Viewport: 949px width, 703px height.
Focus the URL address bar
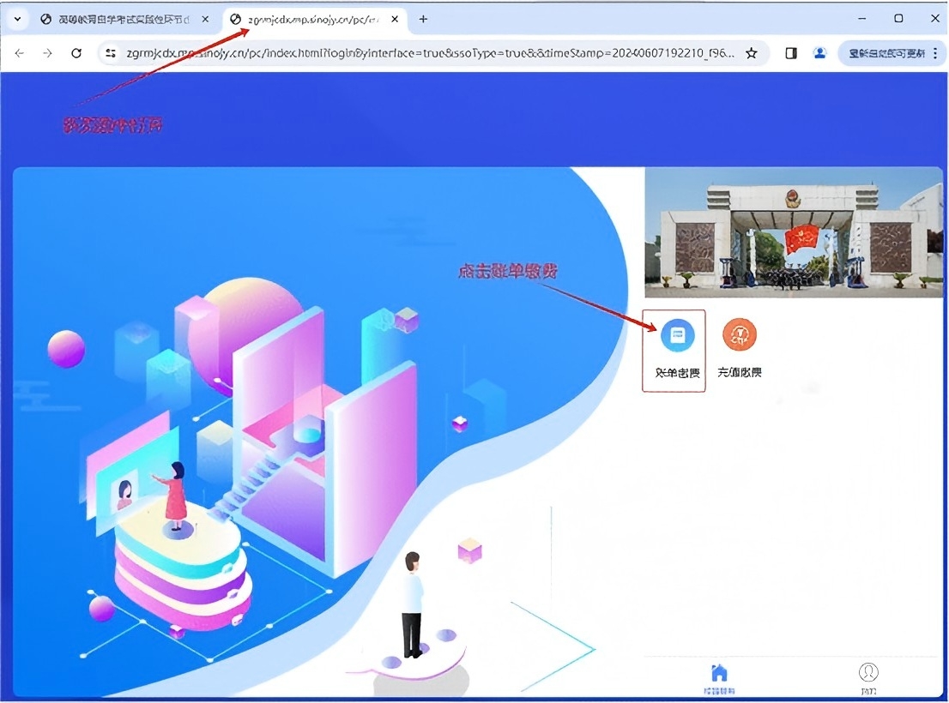(x=429, y=53)
